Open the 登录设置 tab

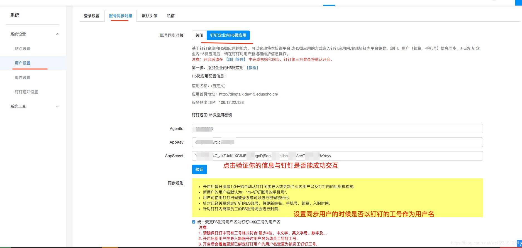[x=92, y=16]
